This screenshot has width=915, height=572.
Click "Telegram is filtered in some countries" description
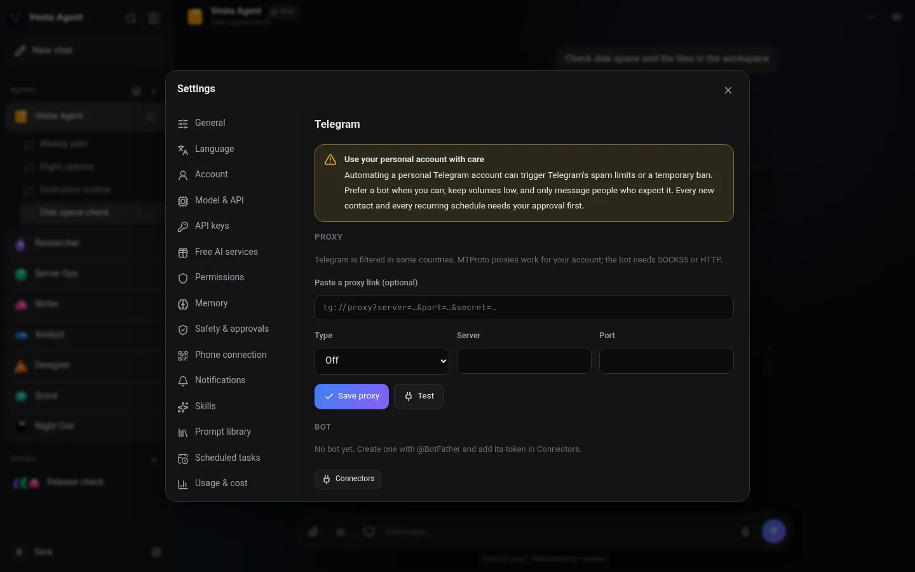(x=518, y=260)
